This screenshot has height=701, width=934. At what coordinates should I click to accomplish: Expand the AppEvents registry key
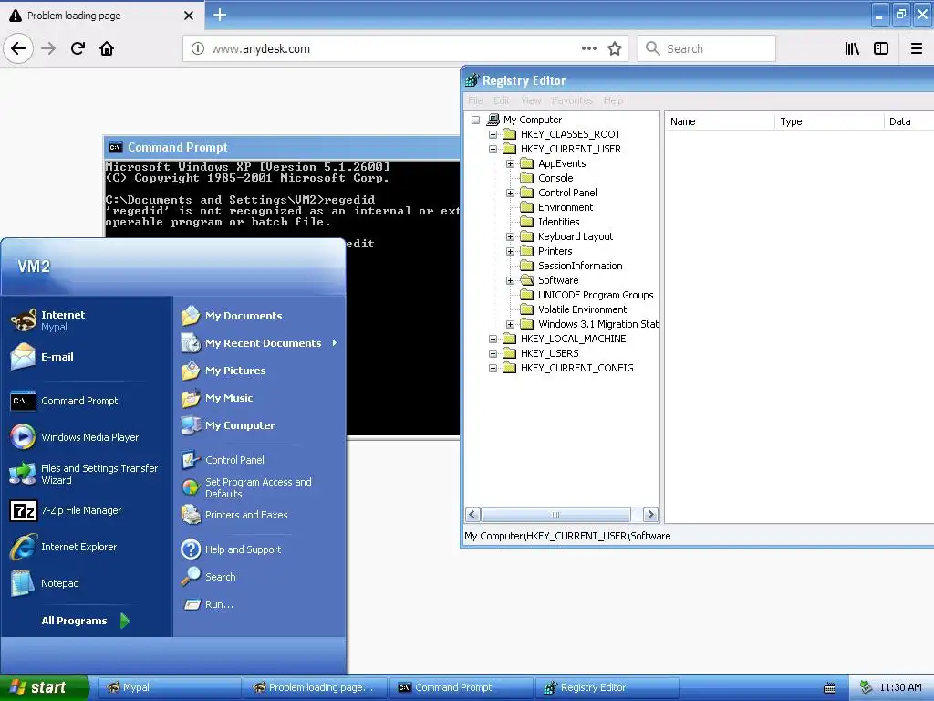[x=510, y=163]
